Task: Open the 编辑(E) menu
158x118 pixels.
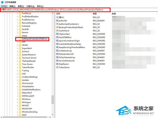Action: 12,6
